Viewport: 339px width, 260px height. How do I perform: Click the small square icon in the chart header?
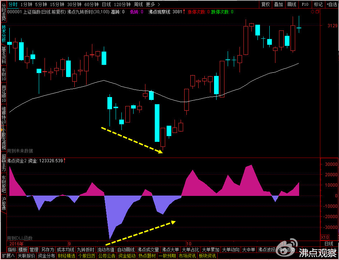pos(317,12)
